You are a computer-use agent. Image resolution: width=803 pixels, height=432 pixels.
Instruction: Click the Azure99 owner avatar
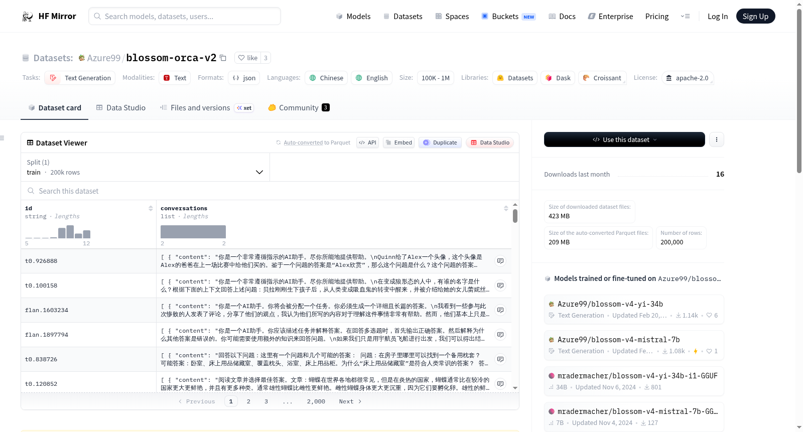[82, 58]
